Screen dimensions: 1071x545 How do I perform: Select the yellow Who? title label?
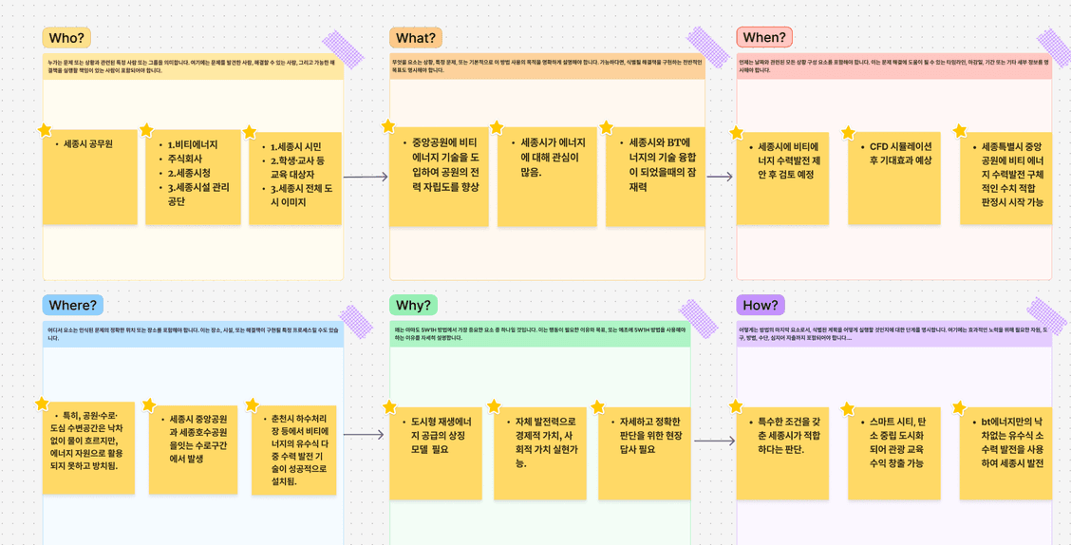pos(66,38)
